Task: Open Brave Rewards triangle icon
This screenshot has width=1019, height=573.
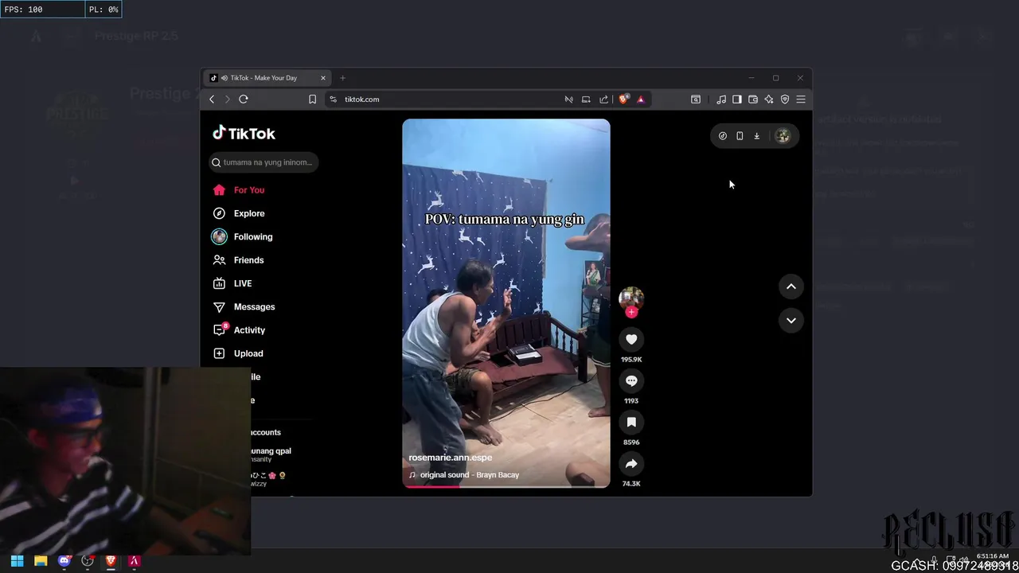Action: [x=641, y=99]
